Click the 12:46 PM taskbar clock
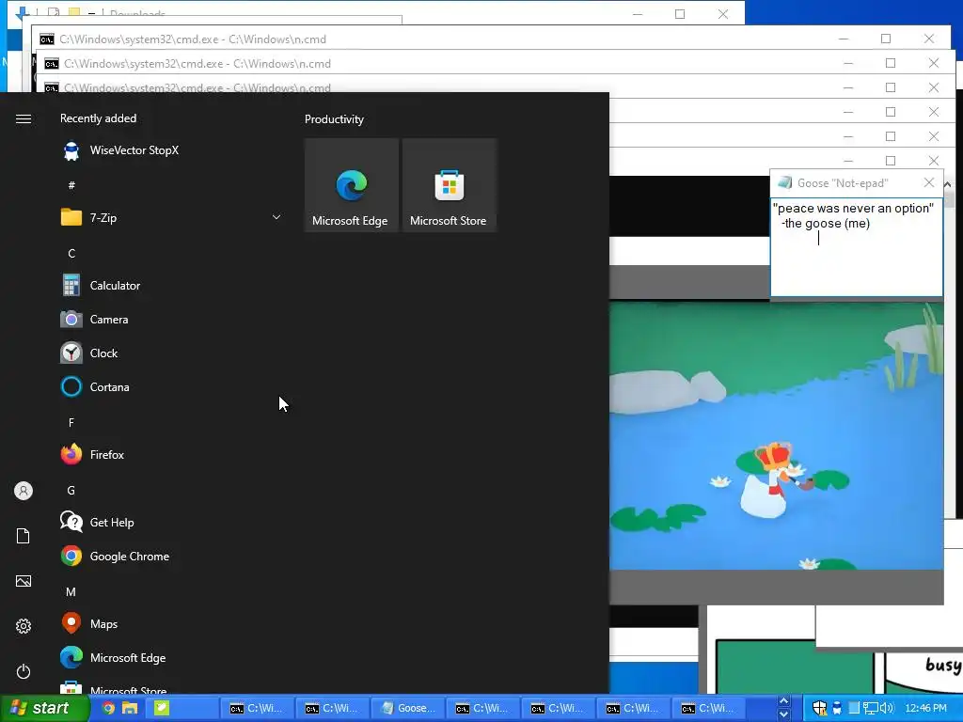Viewport: 963px width, 722px height. point(926,708)
